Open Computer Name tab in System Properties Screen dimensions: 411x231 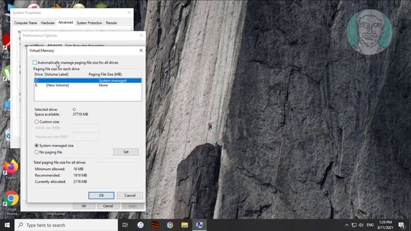coord(26,23)
